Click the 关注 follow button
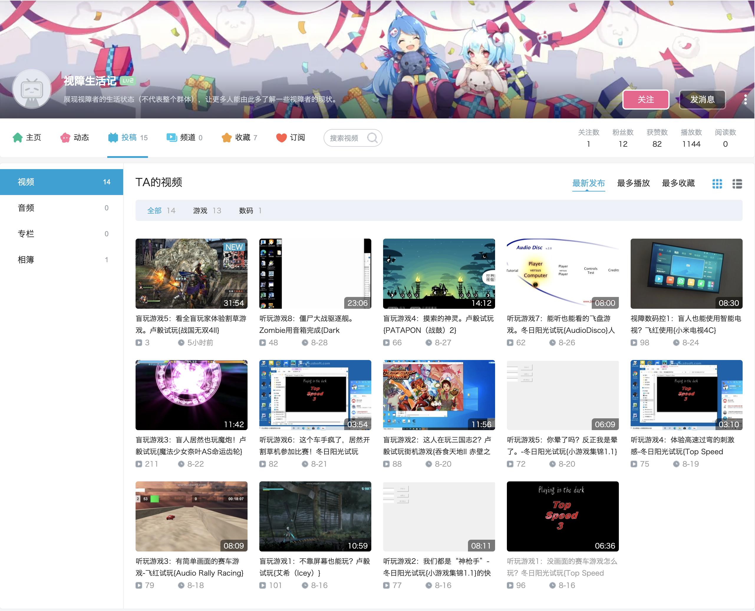The image size is (755, 611). pos(646,100)
